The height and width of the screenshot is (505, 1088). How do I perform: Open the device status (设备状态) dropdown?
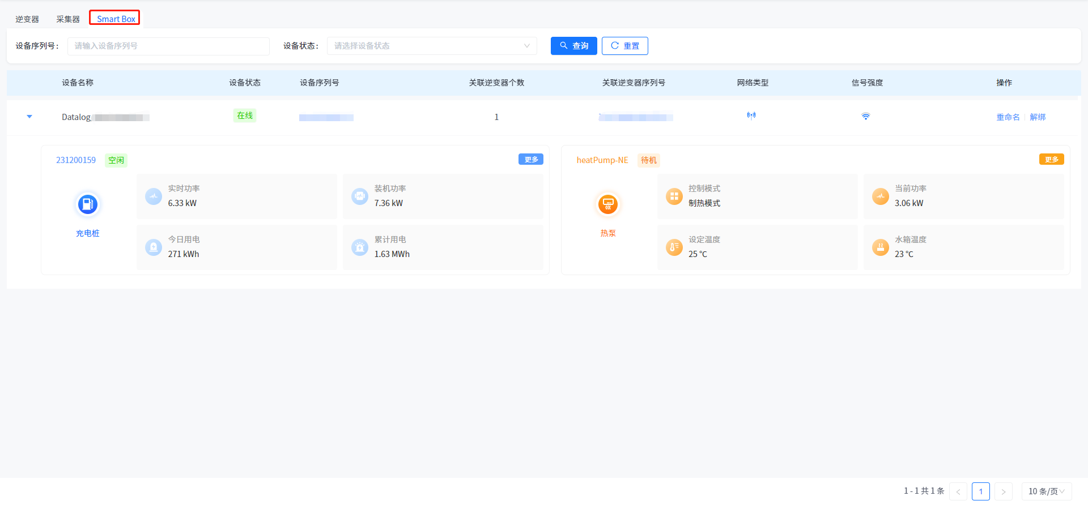(431, 46)
